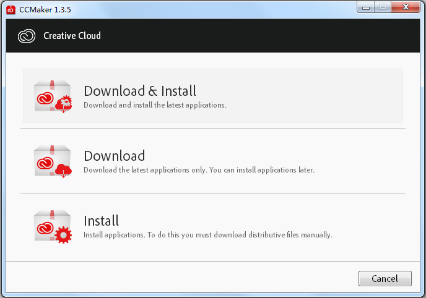Click "Download the latest applications only" description
426x298 pixels.
tap(199, 170)
